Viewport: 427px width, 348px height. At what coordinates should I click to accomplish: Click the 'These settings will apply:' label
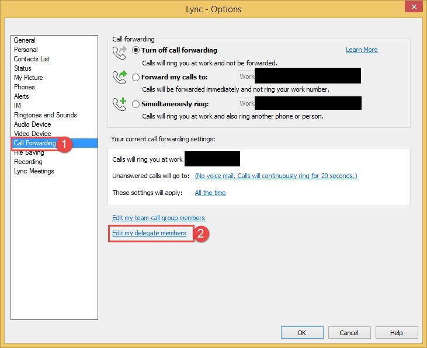(x=147, y=193)
